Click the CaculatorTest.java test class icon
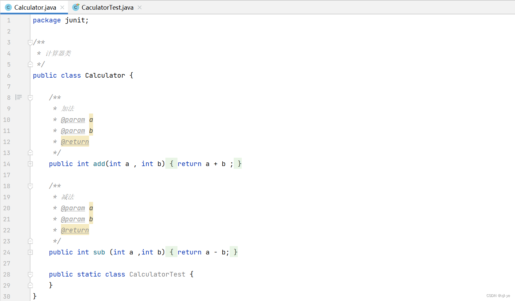The image size is (515, 301). point(76,7)
